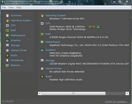Click the v1.24.632 version label

[x=8, y=101]
